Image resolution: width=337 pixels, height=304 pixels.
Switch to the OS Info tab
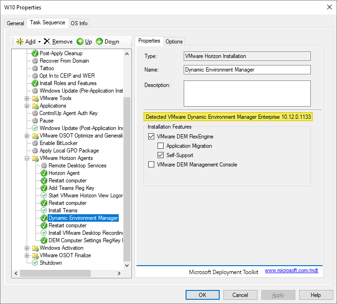(x=79, y=23)
